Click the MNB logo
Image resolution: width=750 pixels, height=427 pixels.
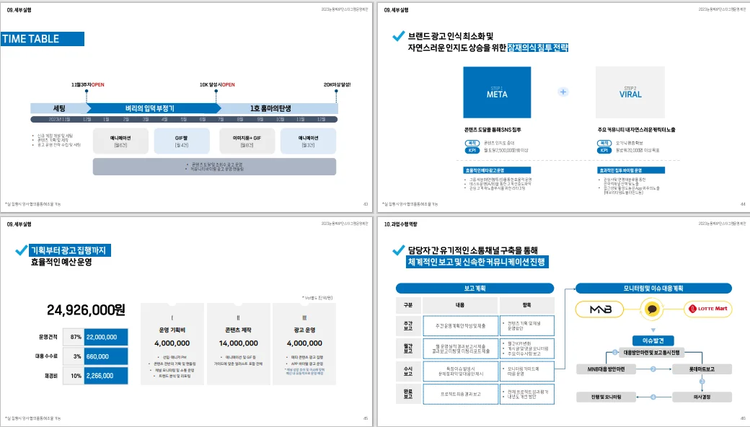[x=604, y=309]
